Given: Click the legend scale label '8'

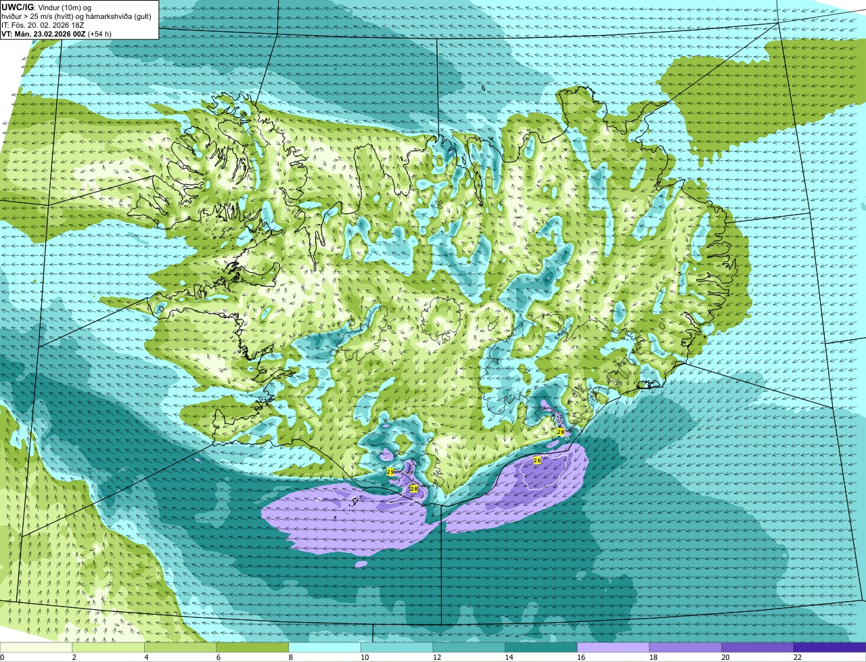Looking at the screenshot, I should (x=291, y=657).
